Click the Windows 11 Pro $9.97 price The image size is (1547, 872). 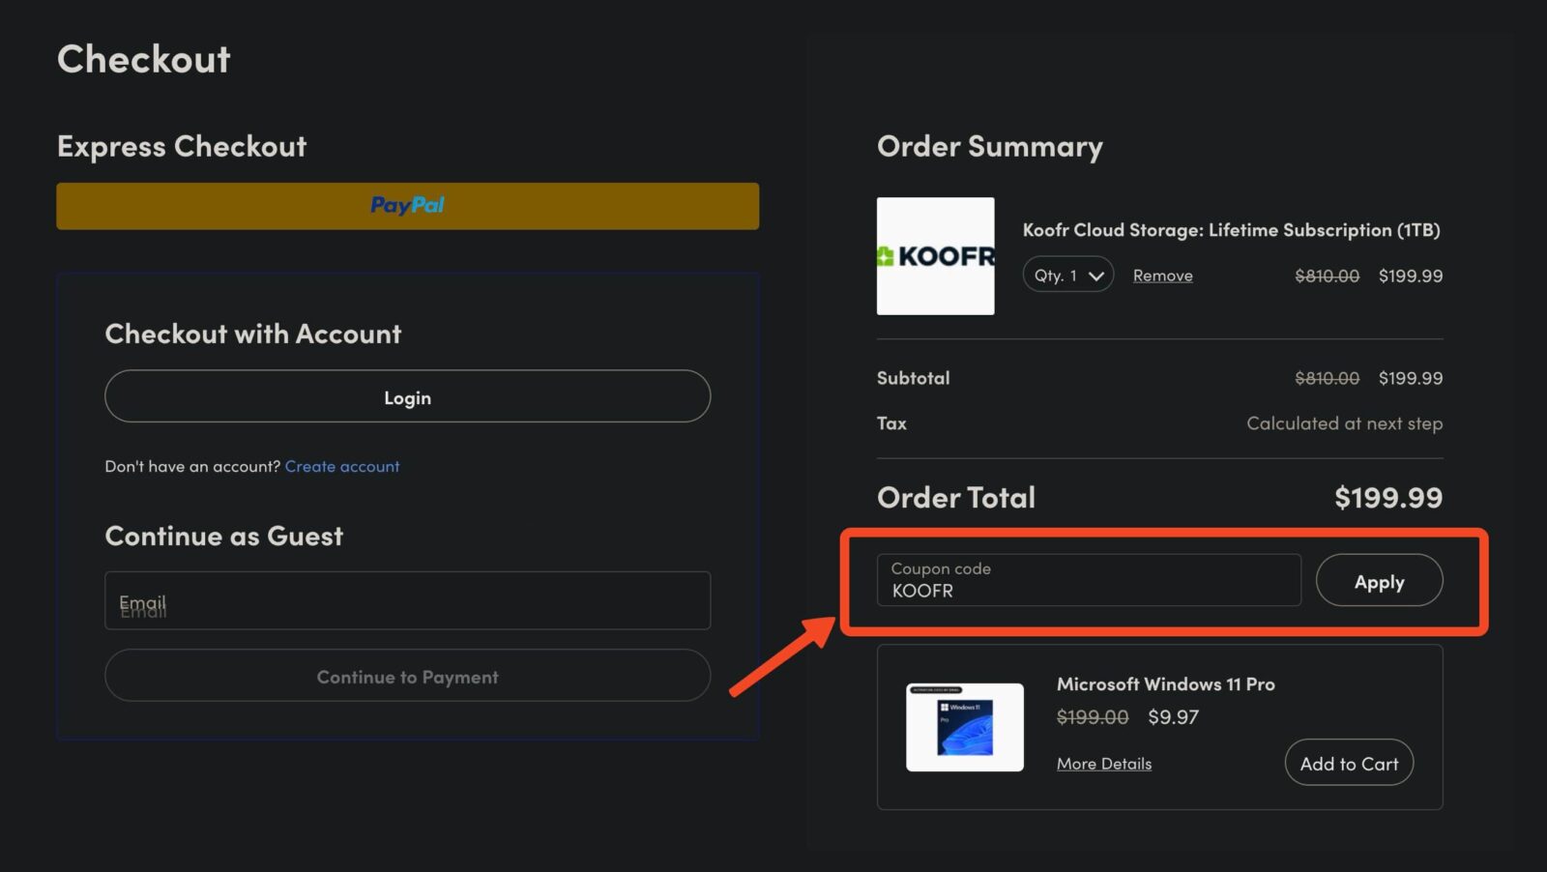point(1173,717)
